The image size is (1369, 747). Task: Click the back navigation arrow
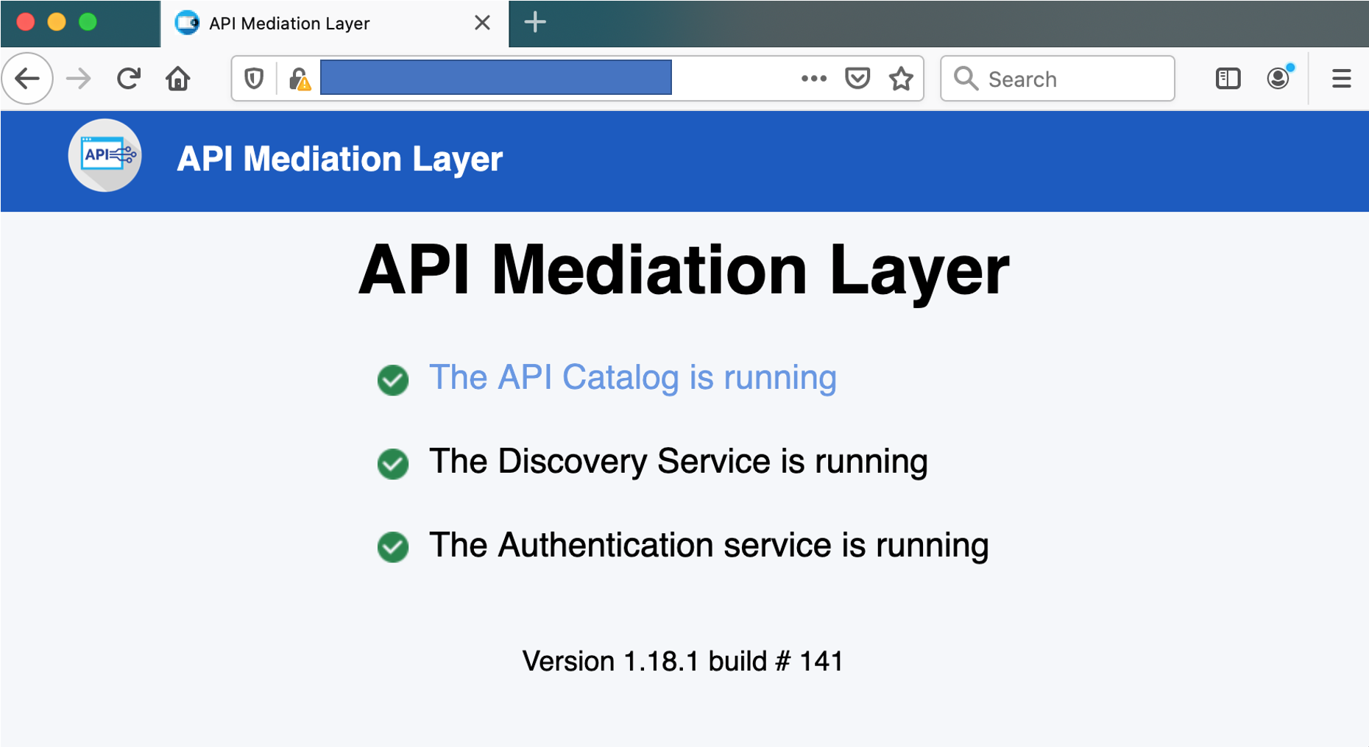click(x=27, y=78)
